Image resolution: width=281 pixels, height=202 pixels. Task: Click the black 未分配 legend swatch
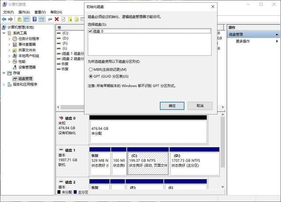59,192
